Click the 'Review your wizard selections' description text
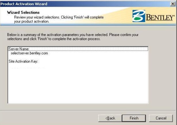177x125 pixels. 59,19
